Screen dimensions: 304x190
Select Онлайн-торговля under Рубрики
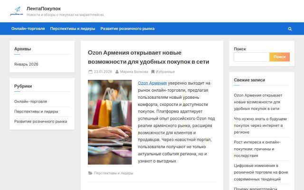(x=30, y=101)
